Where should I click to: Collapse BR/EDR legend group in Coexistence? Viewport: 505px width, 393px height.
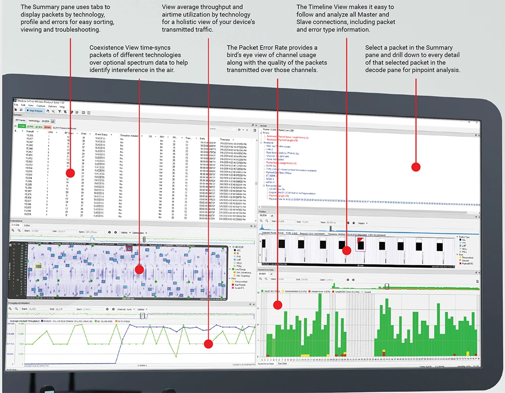click(x=230, y=247)
